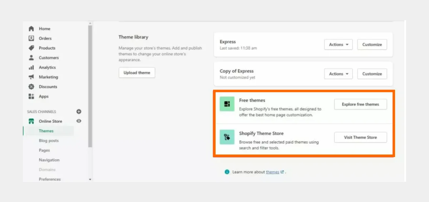Click the Apps grid icon
Viewport: 429px width, 202px height.
(31, 96)
